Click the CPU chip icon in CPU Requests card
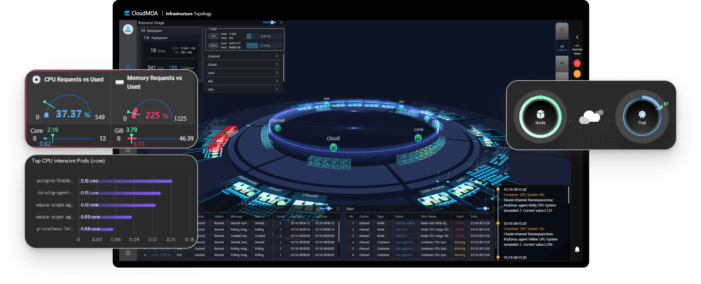Image resolution: width=701 pixels, height=284 pixels. tap(37, 80)
